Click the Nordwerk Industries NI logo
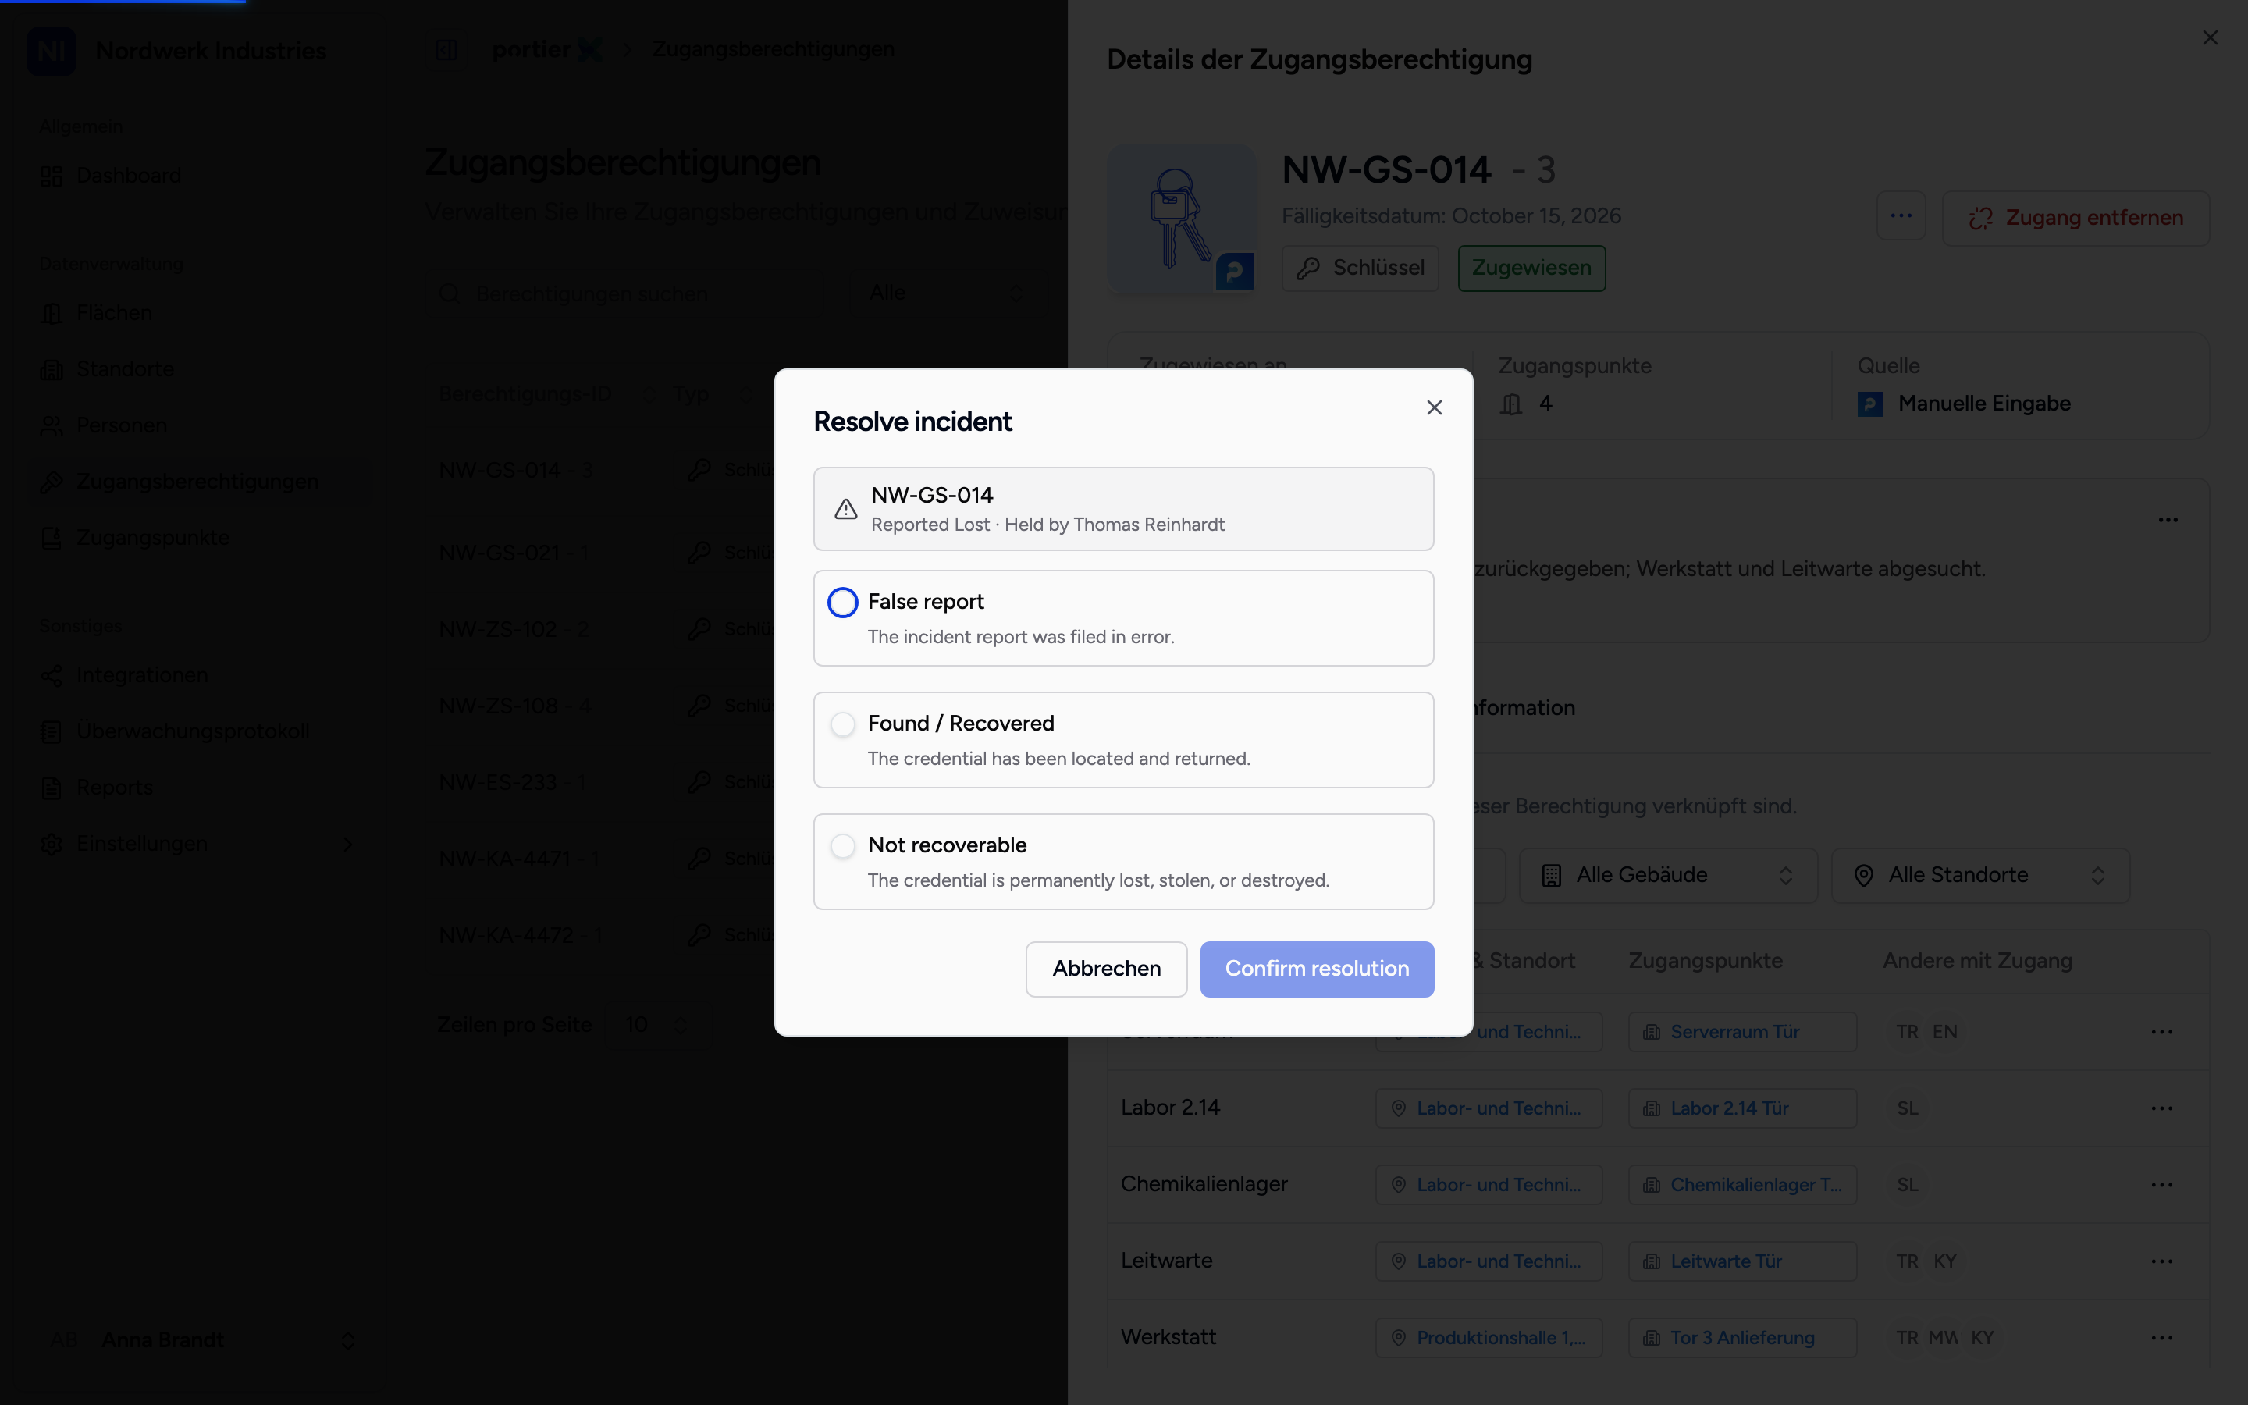2248x1405 pixels. click(x=51, y=51)
